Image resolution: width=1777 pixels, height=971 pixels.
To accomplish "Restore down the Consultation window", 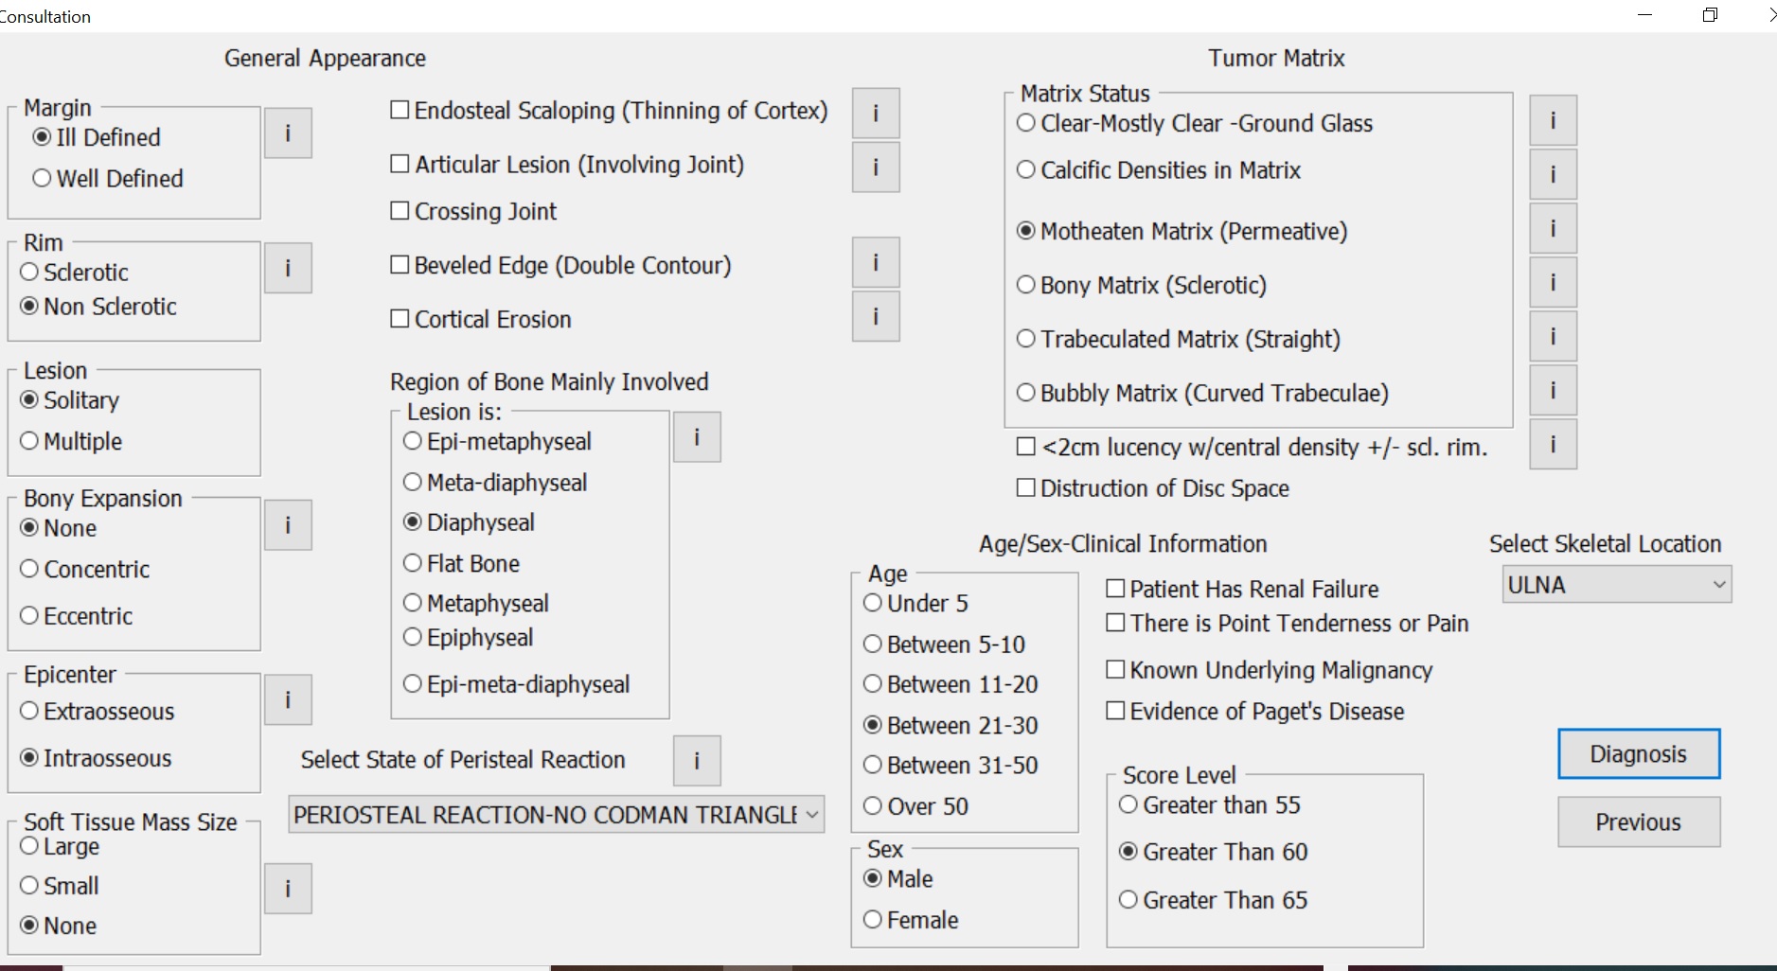I will [x=1710, y=15].
